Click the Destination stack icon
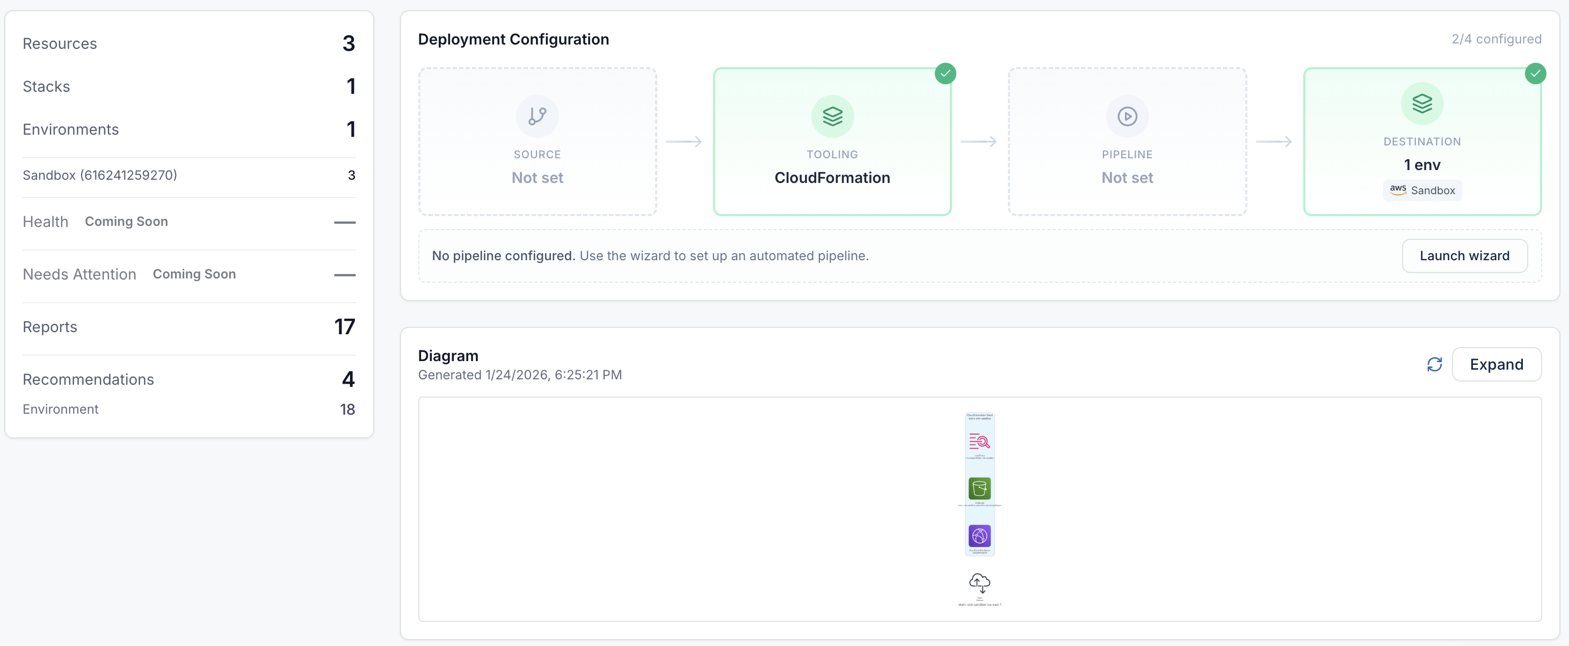Screen dimensions: 1569x646 (1421, 104)
